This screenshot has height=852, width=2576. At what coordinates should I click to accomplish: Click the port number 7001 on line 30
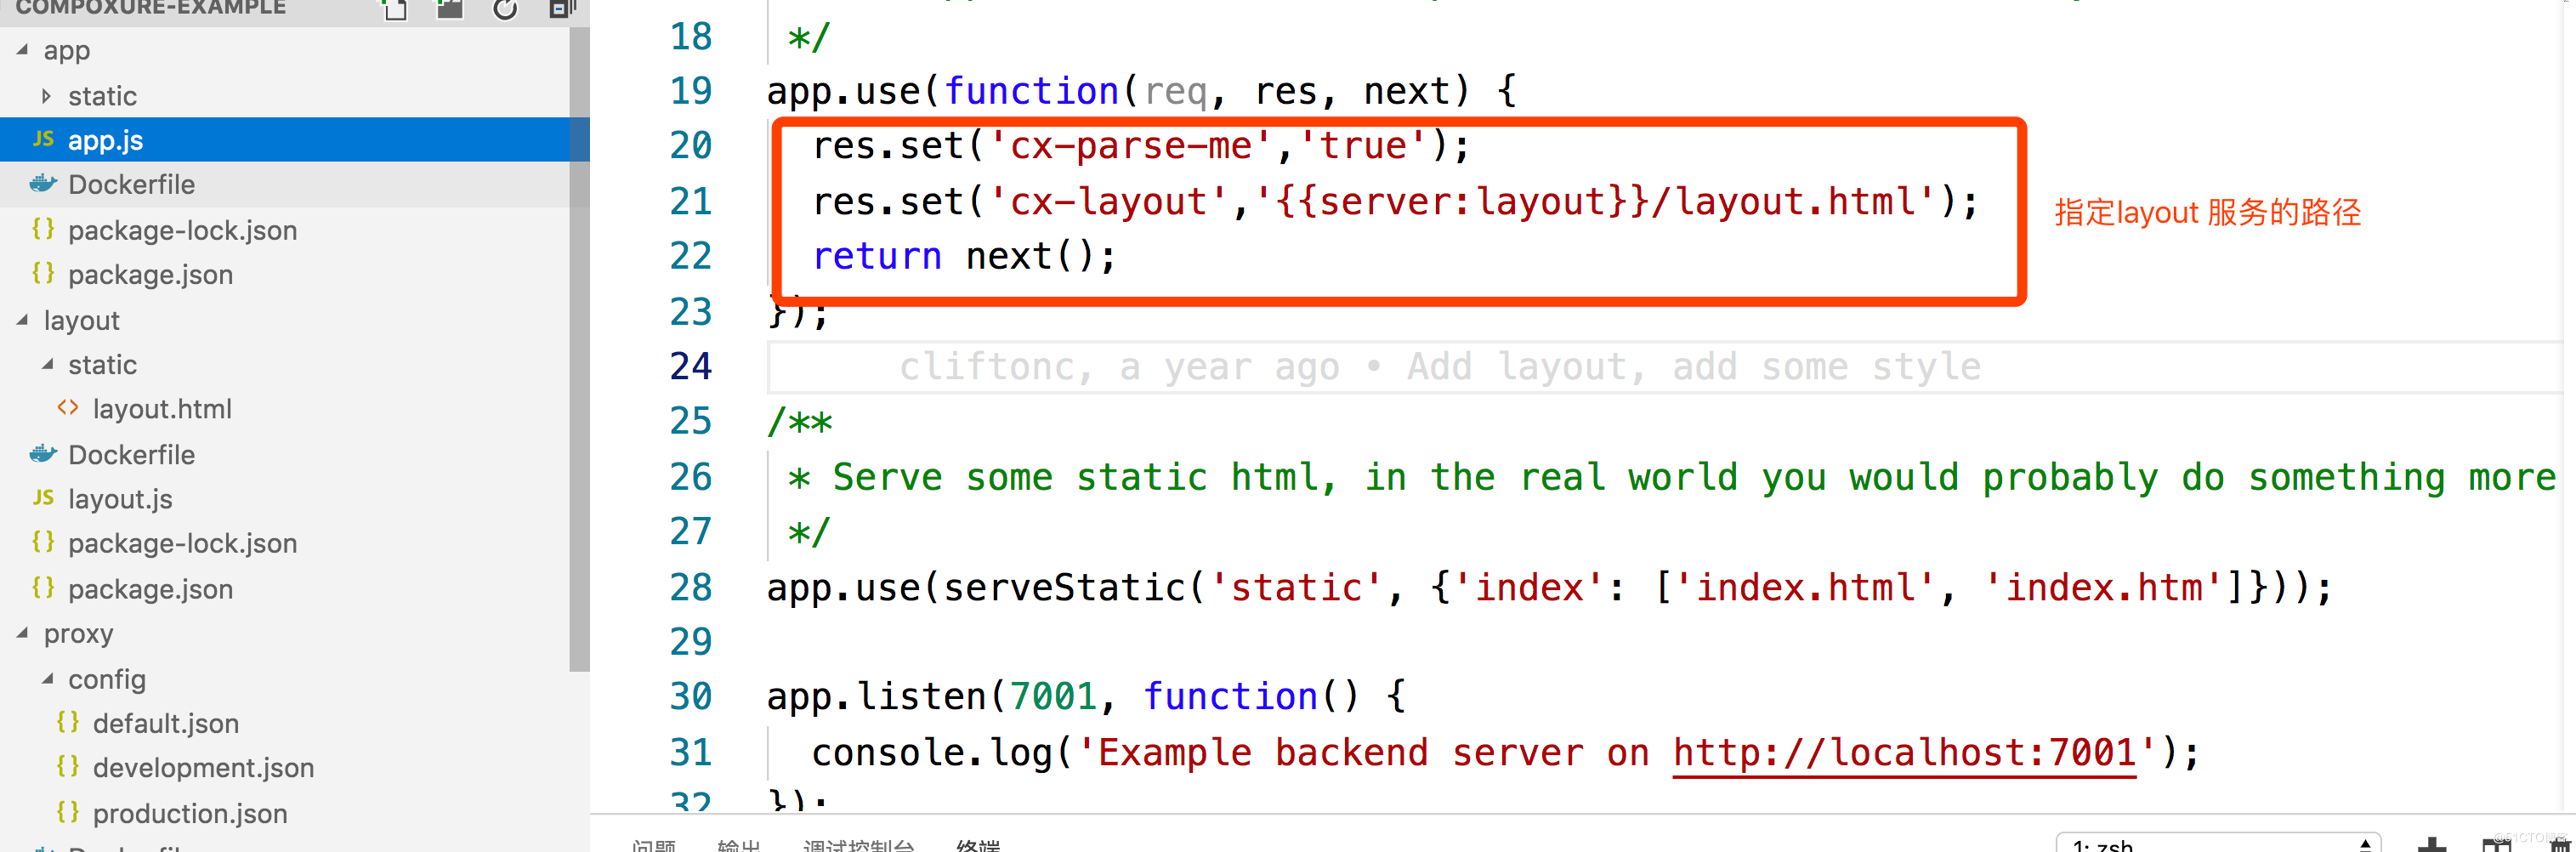1053,697
